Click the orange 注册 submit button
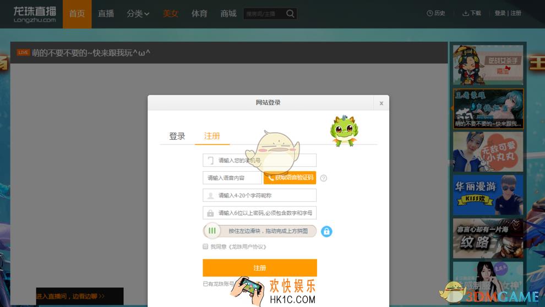 coord(260,268)
